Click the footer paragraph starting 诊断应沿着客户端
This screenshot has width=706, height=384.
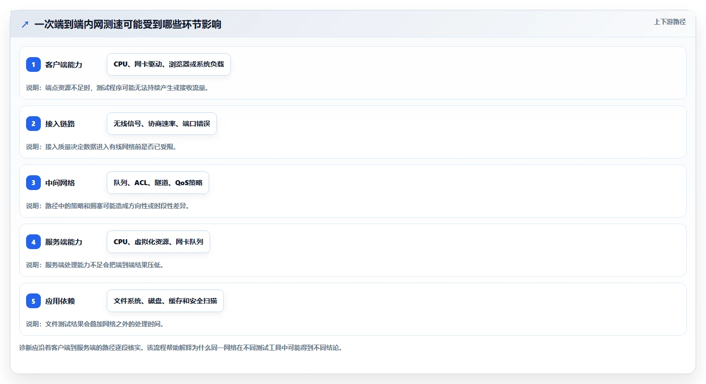tap(181, 348)
